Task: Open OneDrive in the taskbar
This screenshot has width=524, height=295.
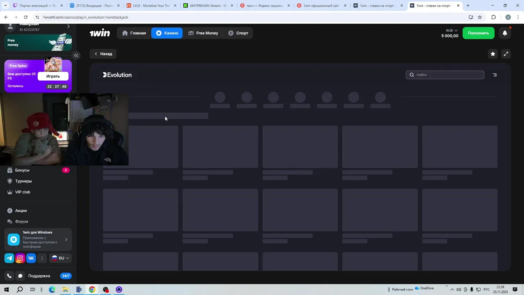Action: pos(424,288)
